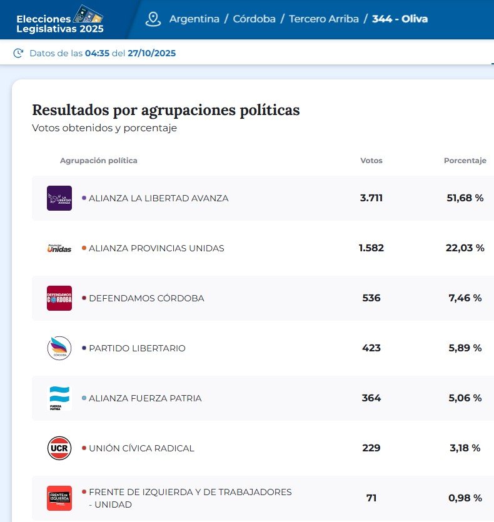Select Córdoba in the breadcrumb path
Image resolution: width=494 pixels, height=522 pixels.
[x=254, y=19]
